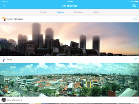Open the hamburger menu icon
The image size is (139, 104).
pos(4,6)
